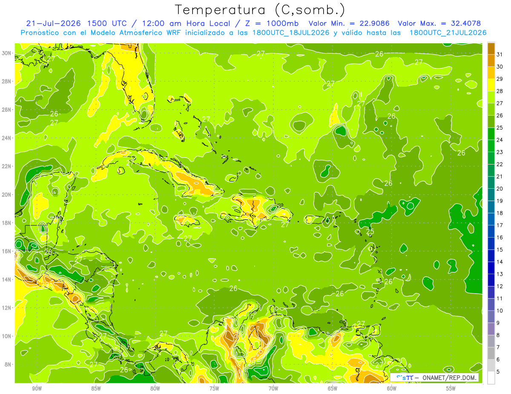Click the title 'Temperatura (C,somb.)'
Viewport: 511px width, 394px height.
(x=260, y=10)
